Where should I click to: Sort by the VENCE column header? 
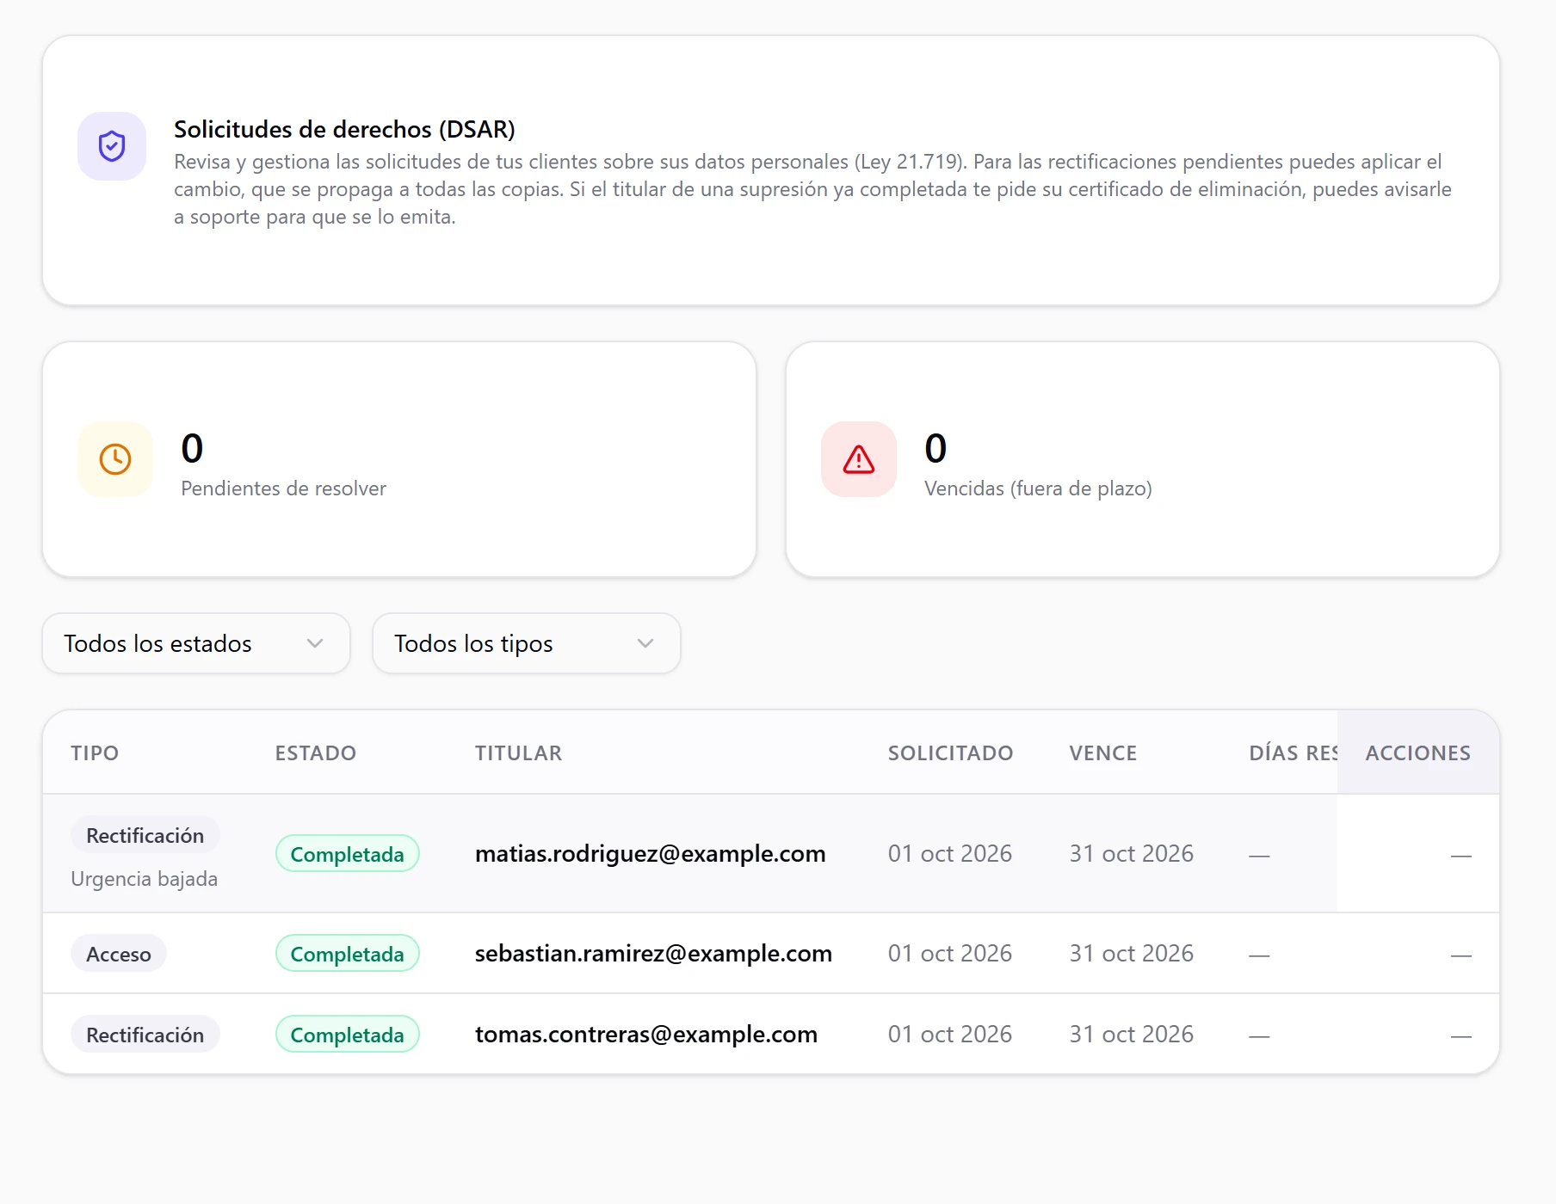tap(1103, 753)
